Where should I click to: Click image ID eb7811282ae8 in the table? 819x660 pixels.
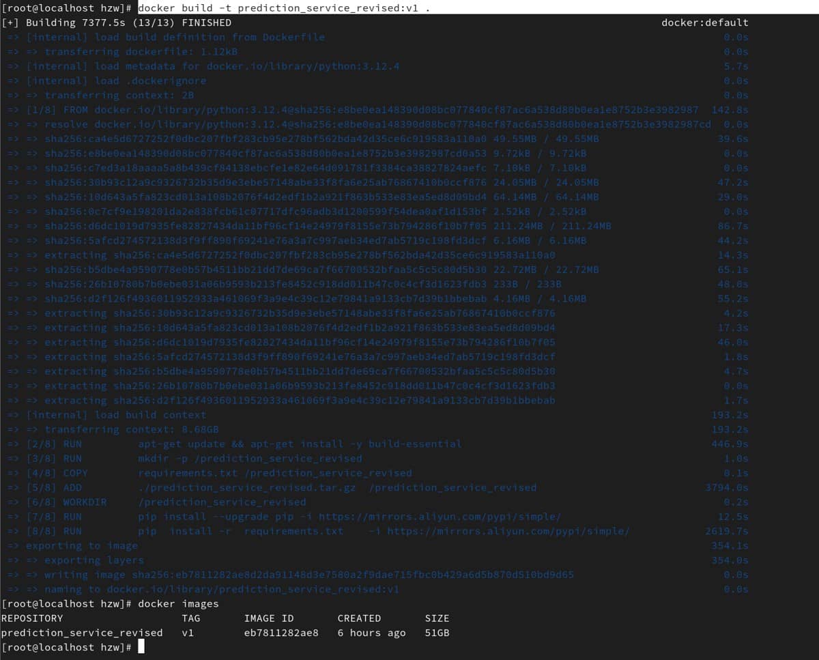(x=281, y=633)
